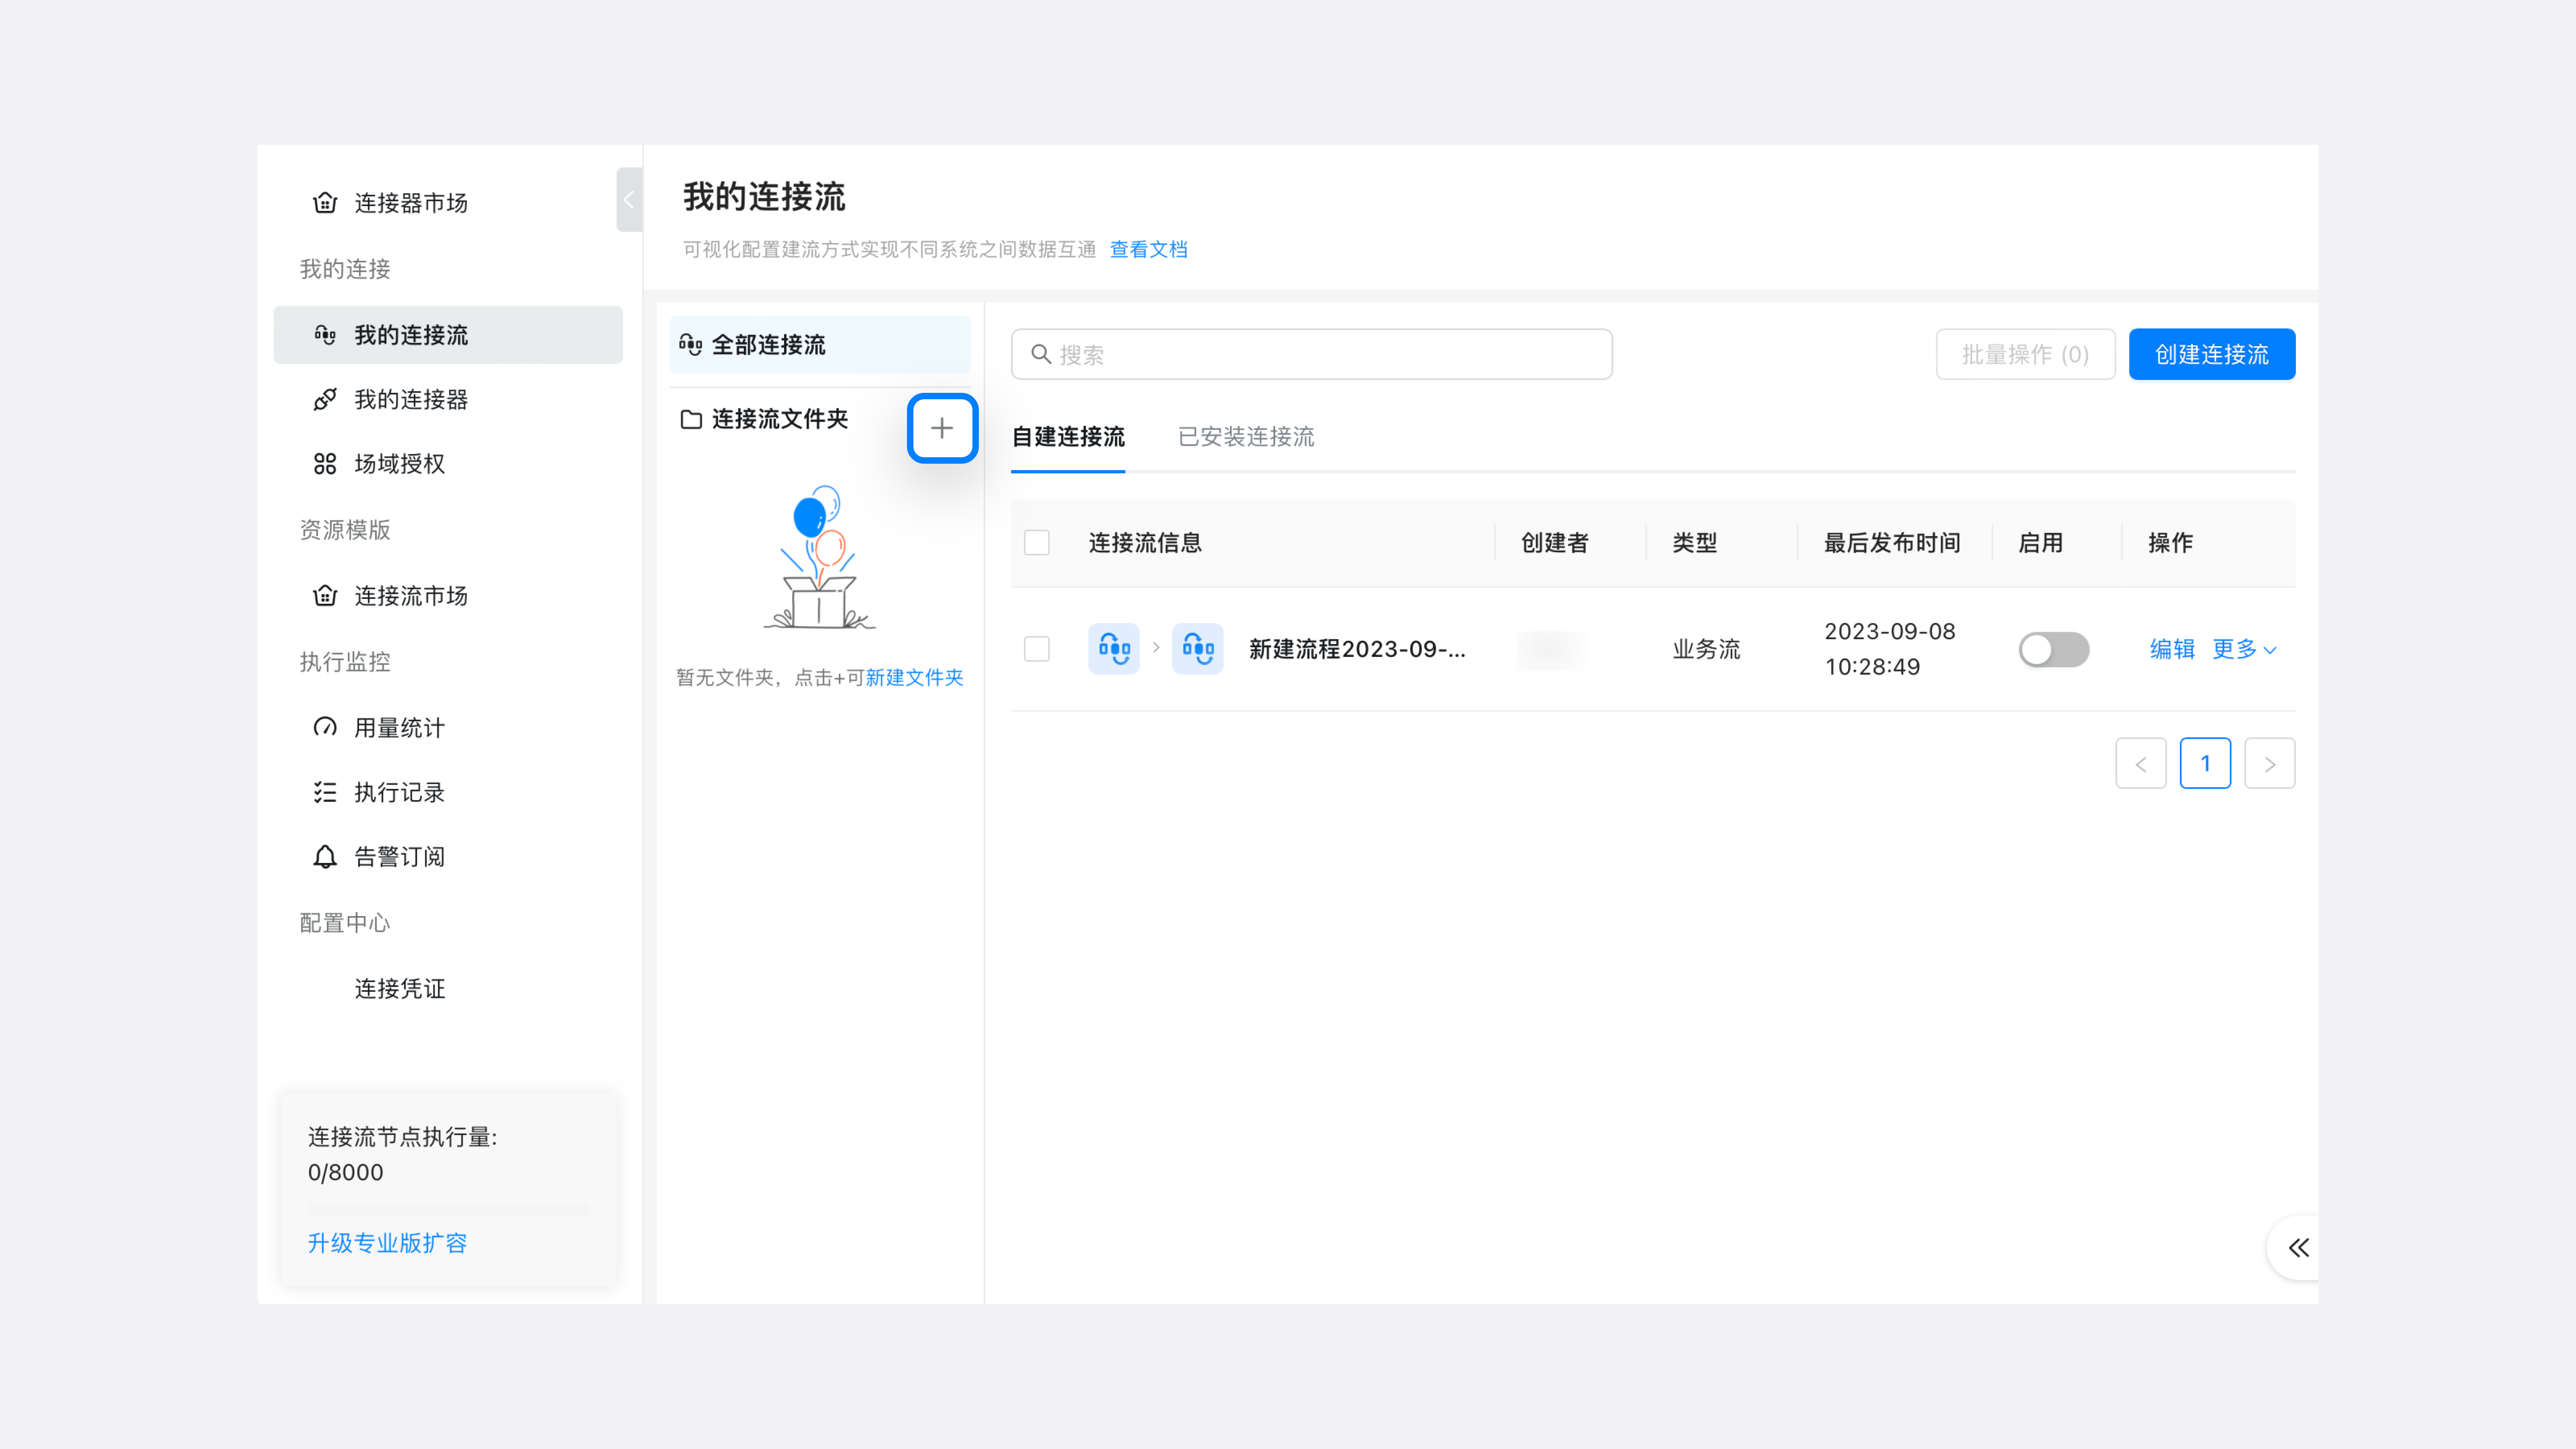This screenshot has height=1449, width=2576.
Task: Open the 查看文档 documentation link
Action: [1148, 249]
